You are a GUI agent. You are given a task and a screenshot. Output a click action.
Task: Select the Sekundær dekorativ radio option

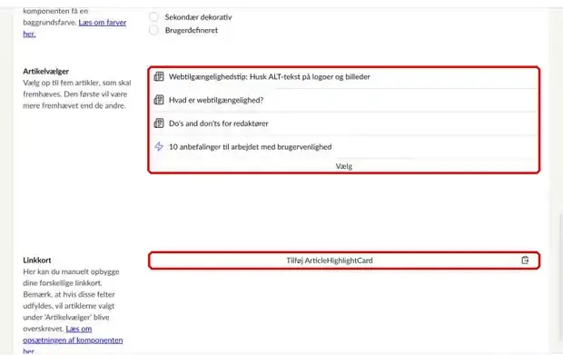pos(153,17)
